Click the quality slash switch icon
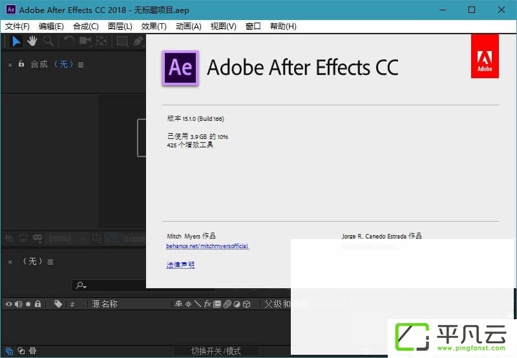The image size is (517, 358). pos(198,304)
